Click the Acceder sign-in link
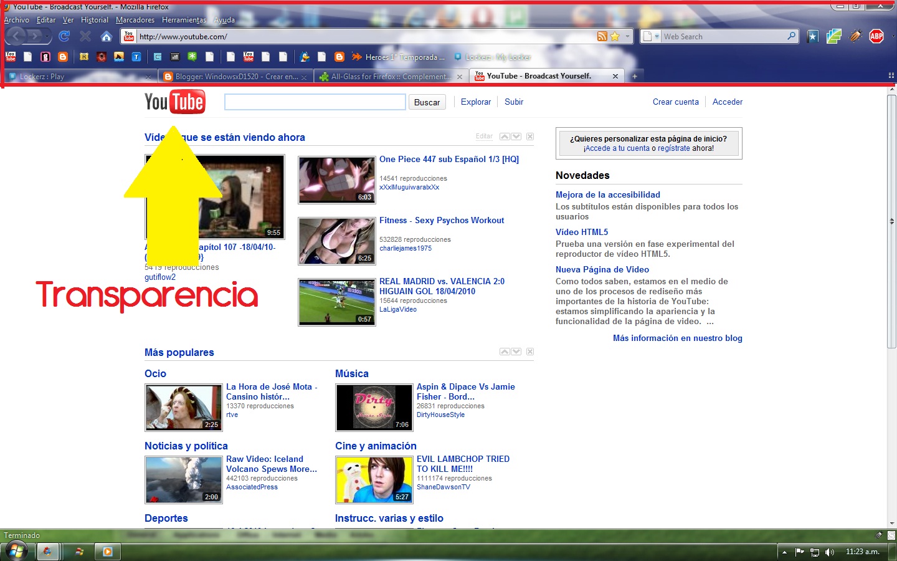The height and width of the screenshot is (561, 897). pyautogui.click(x=728, y=102)
